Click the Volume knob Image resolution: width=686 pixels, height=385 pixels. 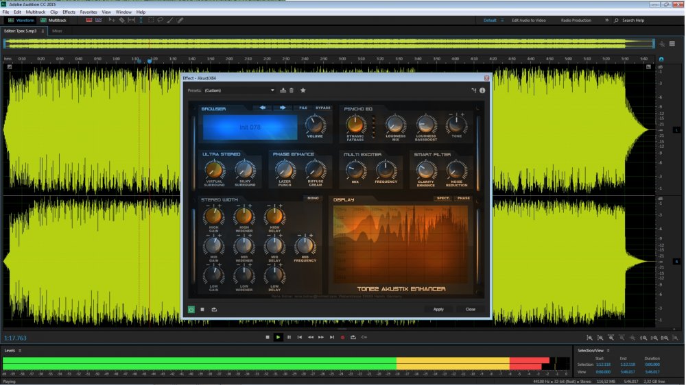click(315, 125)
